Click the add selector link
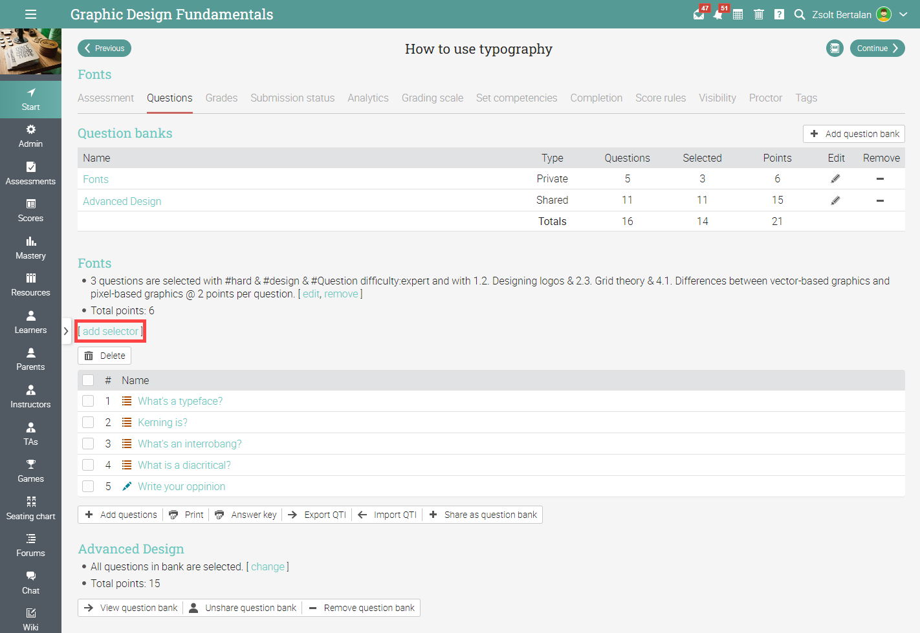 pos(111,331)
